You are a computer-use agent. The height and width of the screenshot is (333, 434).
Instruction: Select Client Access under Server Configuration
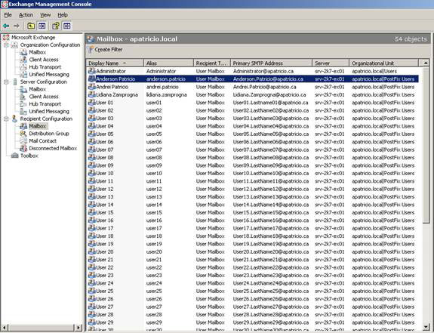click(44, 97)
